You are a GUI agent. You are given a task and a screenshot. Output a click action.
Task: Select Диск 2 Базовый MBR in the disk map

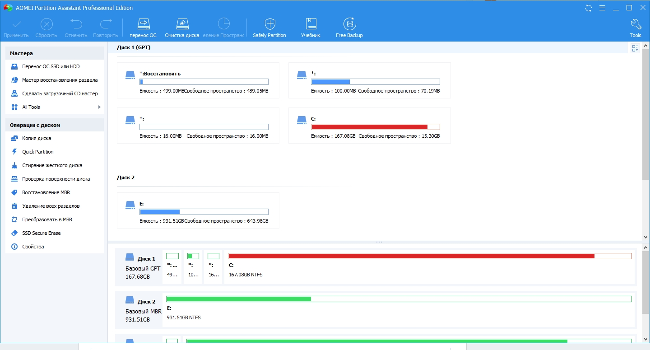[139, 310]
